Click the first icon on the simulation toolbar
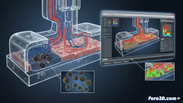Screen dimensions: 183x103 [x=103, y=14]
